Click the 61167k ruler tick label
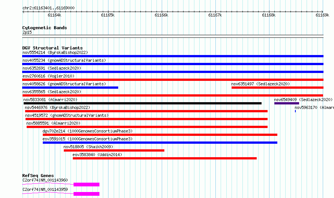The height and width of the screenshot is (198, 334). 215,15
